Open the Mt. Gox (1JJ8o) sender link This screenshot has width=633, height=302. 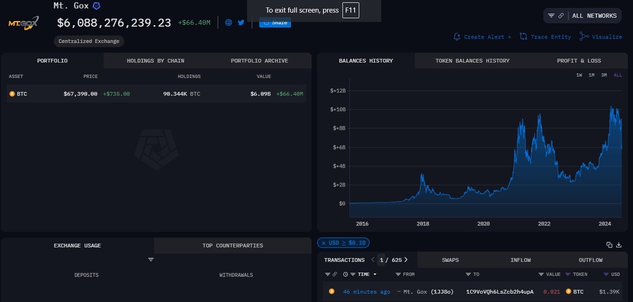tap(428, 292)
